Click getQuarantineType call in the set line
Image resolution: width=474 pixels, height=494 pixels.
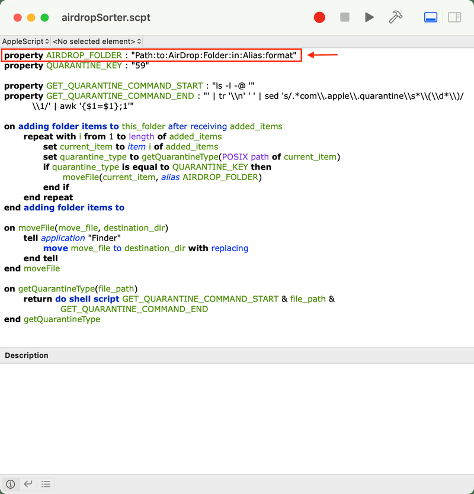[x=180, y=156]
